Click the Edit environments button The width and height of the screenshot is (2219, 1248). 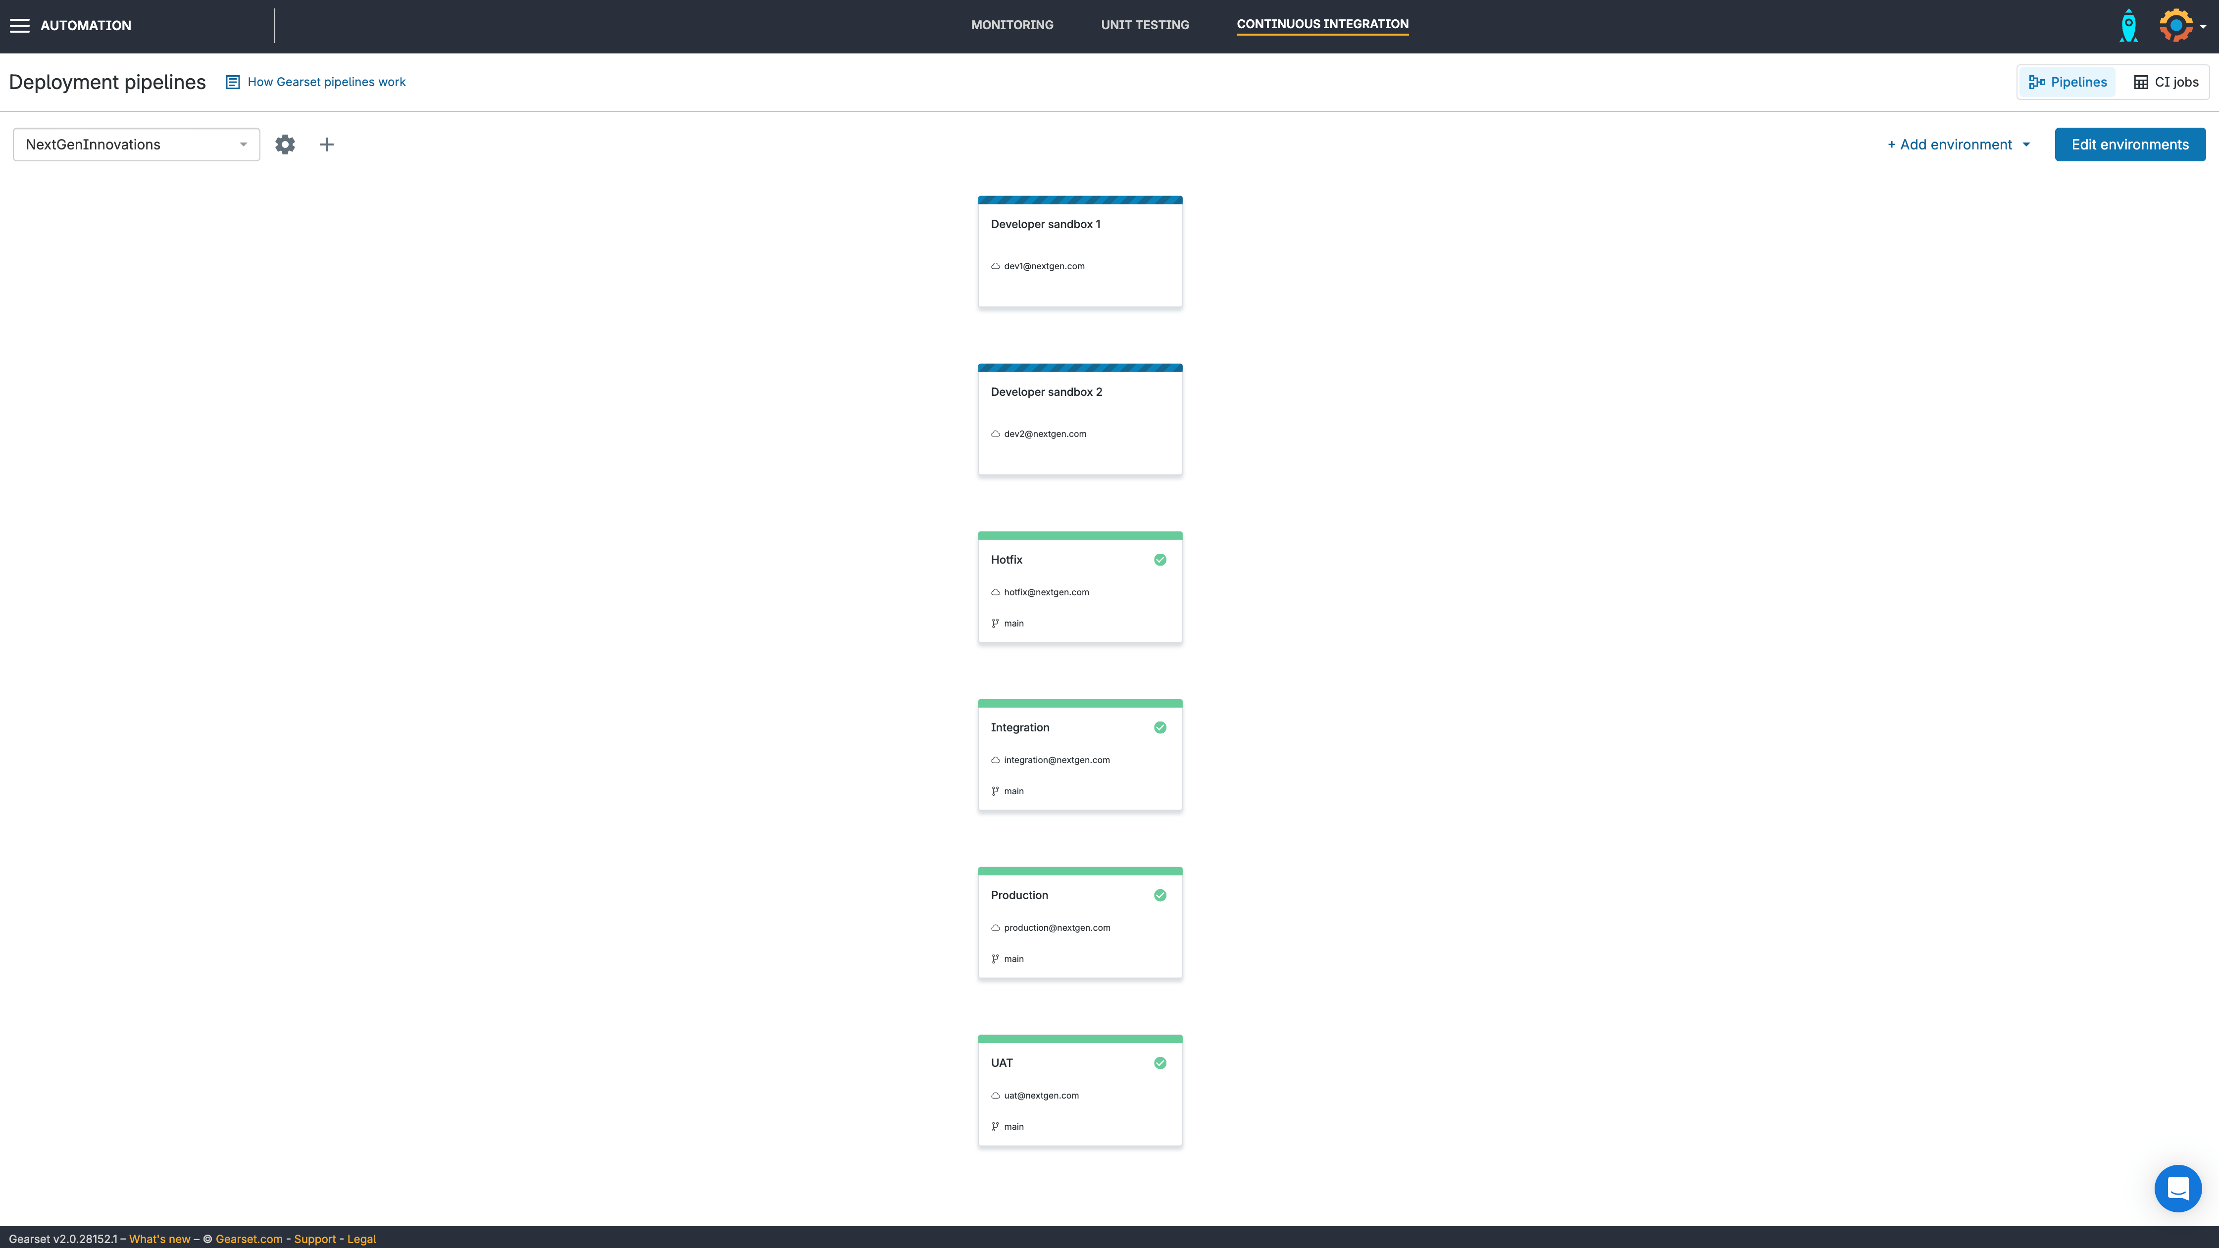point(2129,144)
